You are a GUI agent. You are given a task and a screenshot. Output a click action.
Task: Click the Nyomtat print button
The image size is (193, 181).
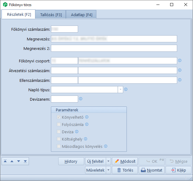tap(152, 170)
